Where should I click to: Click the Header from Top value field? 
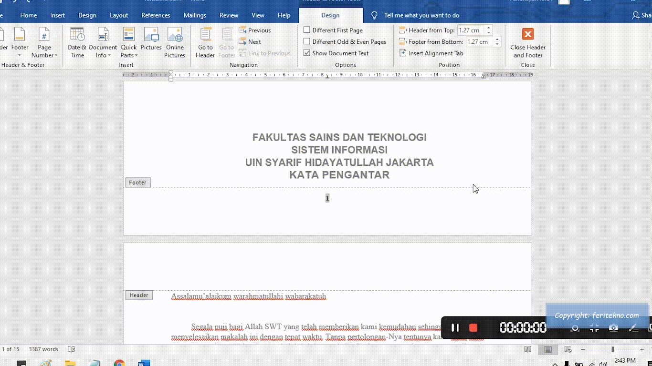coord(471,30)
